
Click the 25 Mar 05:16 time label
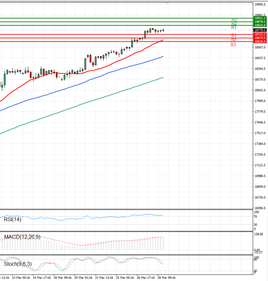click(x=125, y=278)
